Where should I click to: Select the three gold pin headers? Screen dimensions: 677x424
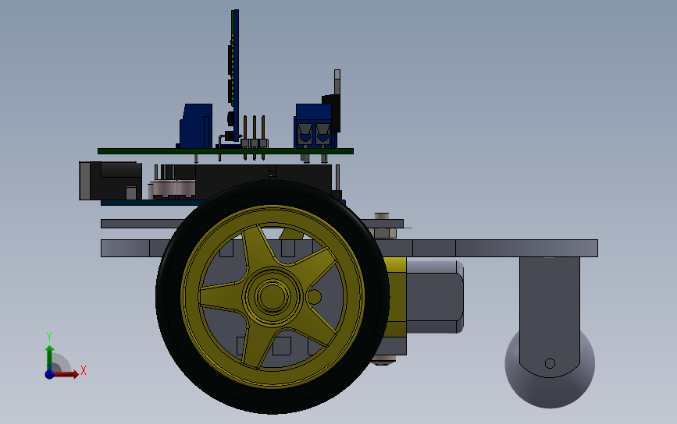[255, 138]
